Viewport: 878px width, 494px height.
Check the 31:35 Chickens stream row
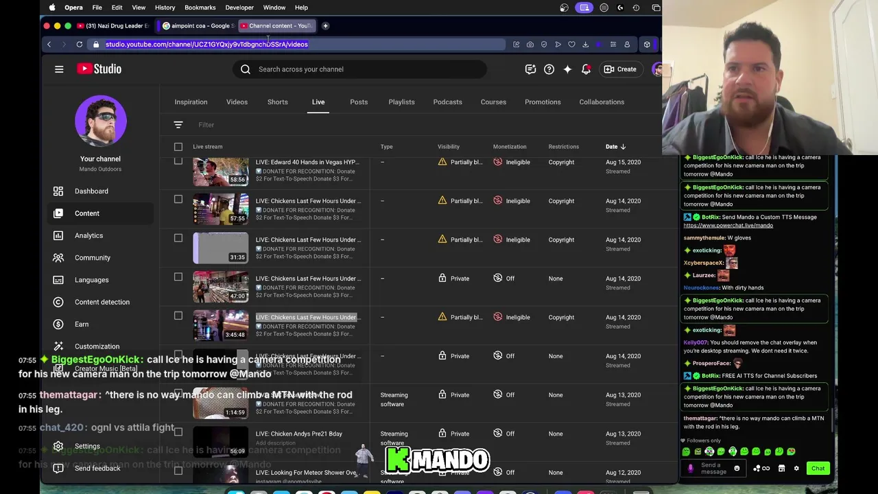click(x=178, y=238)
